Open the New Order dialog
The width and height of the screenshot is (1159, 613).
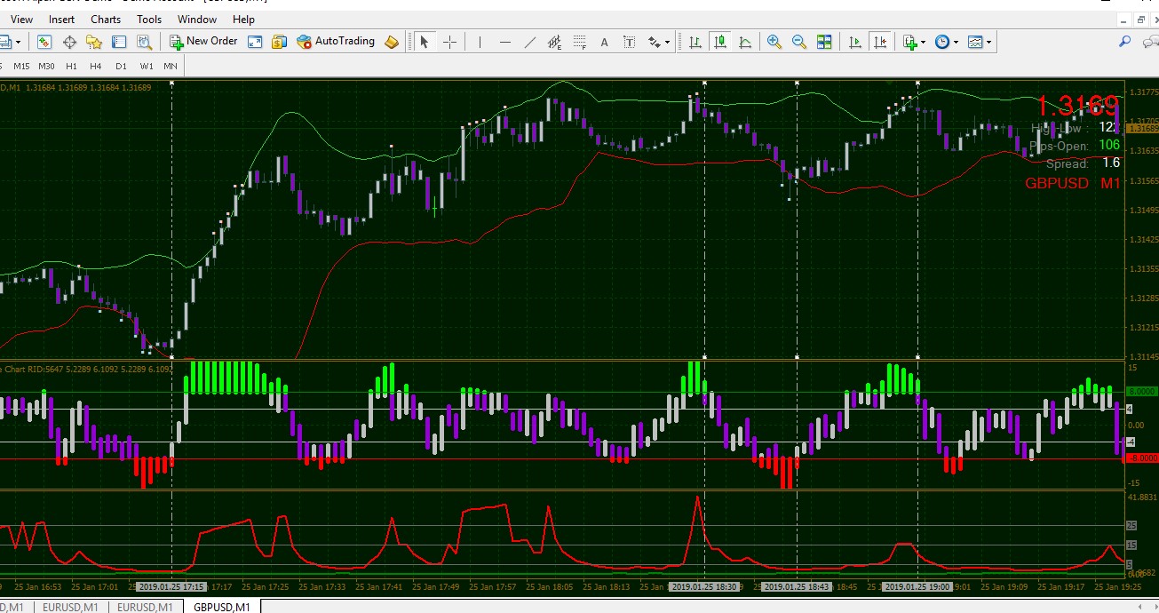coord(204,41)
